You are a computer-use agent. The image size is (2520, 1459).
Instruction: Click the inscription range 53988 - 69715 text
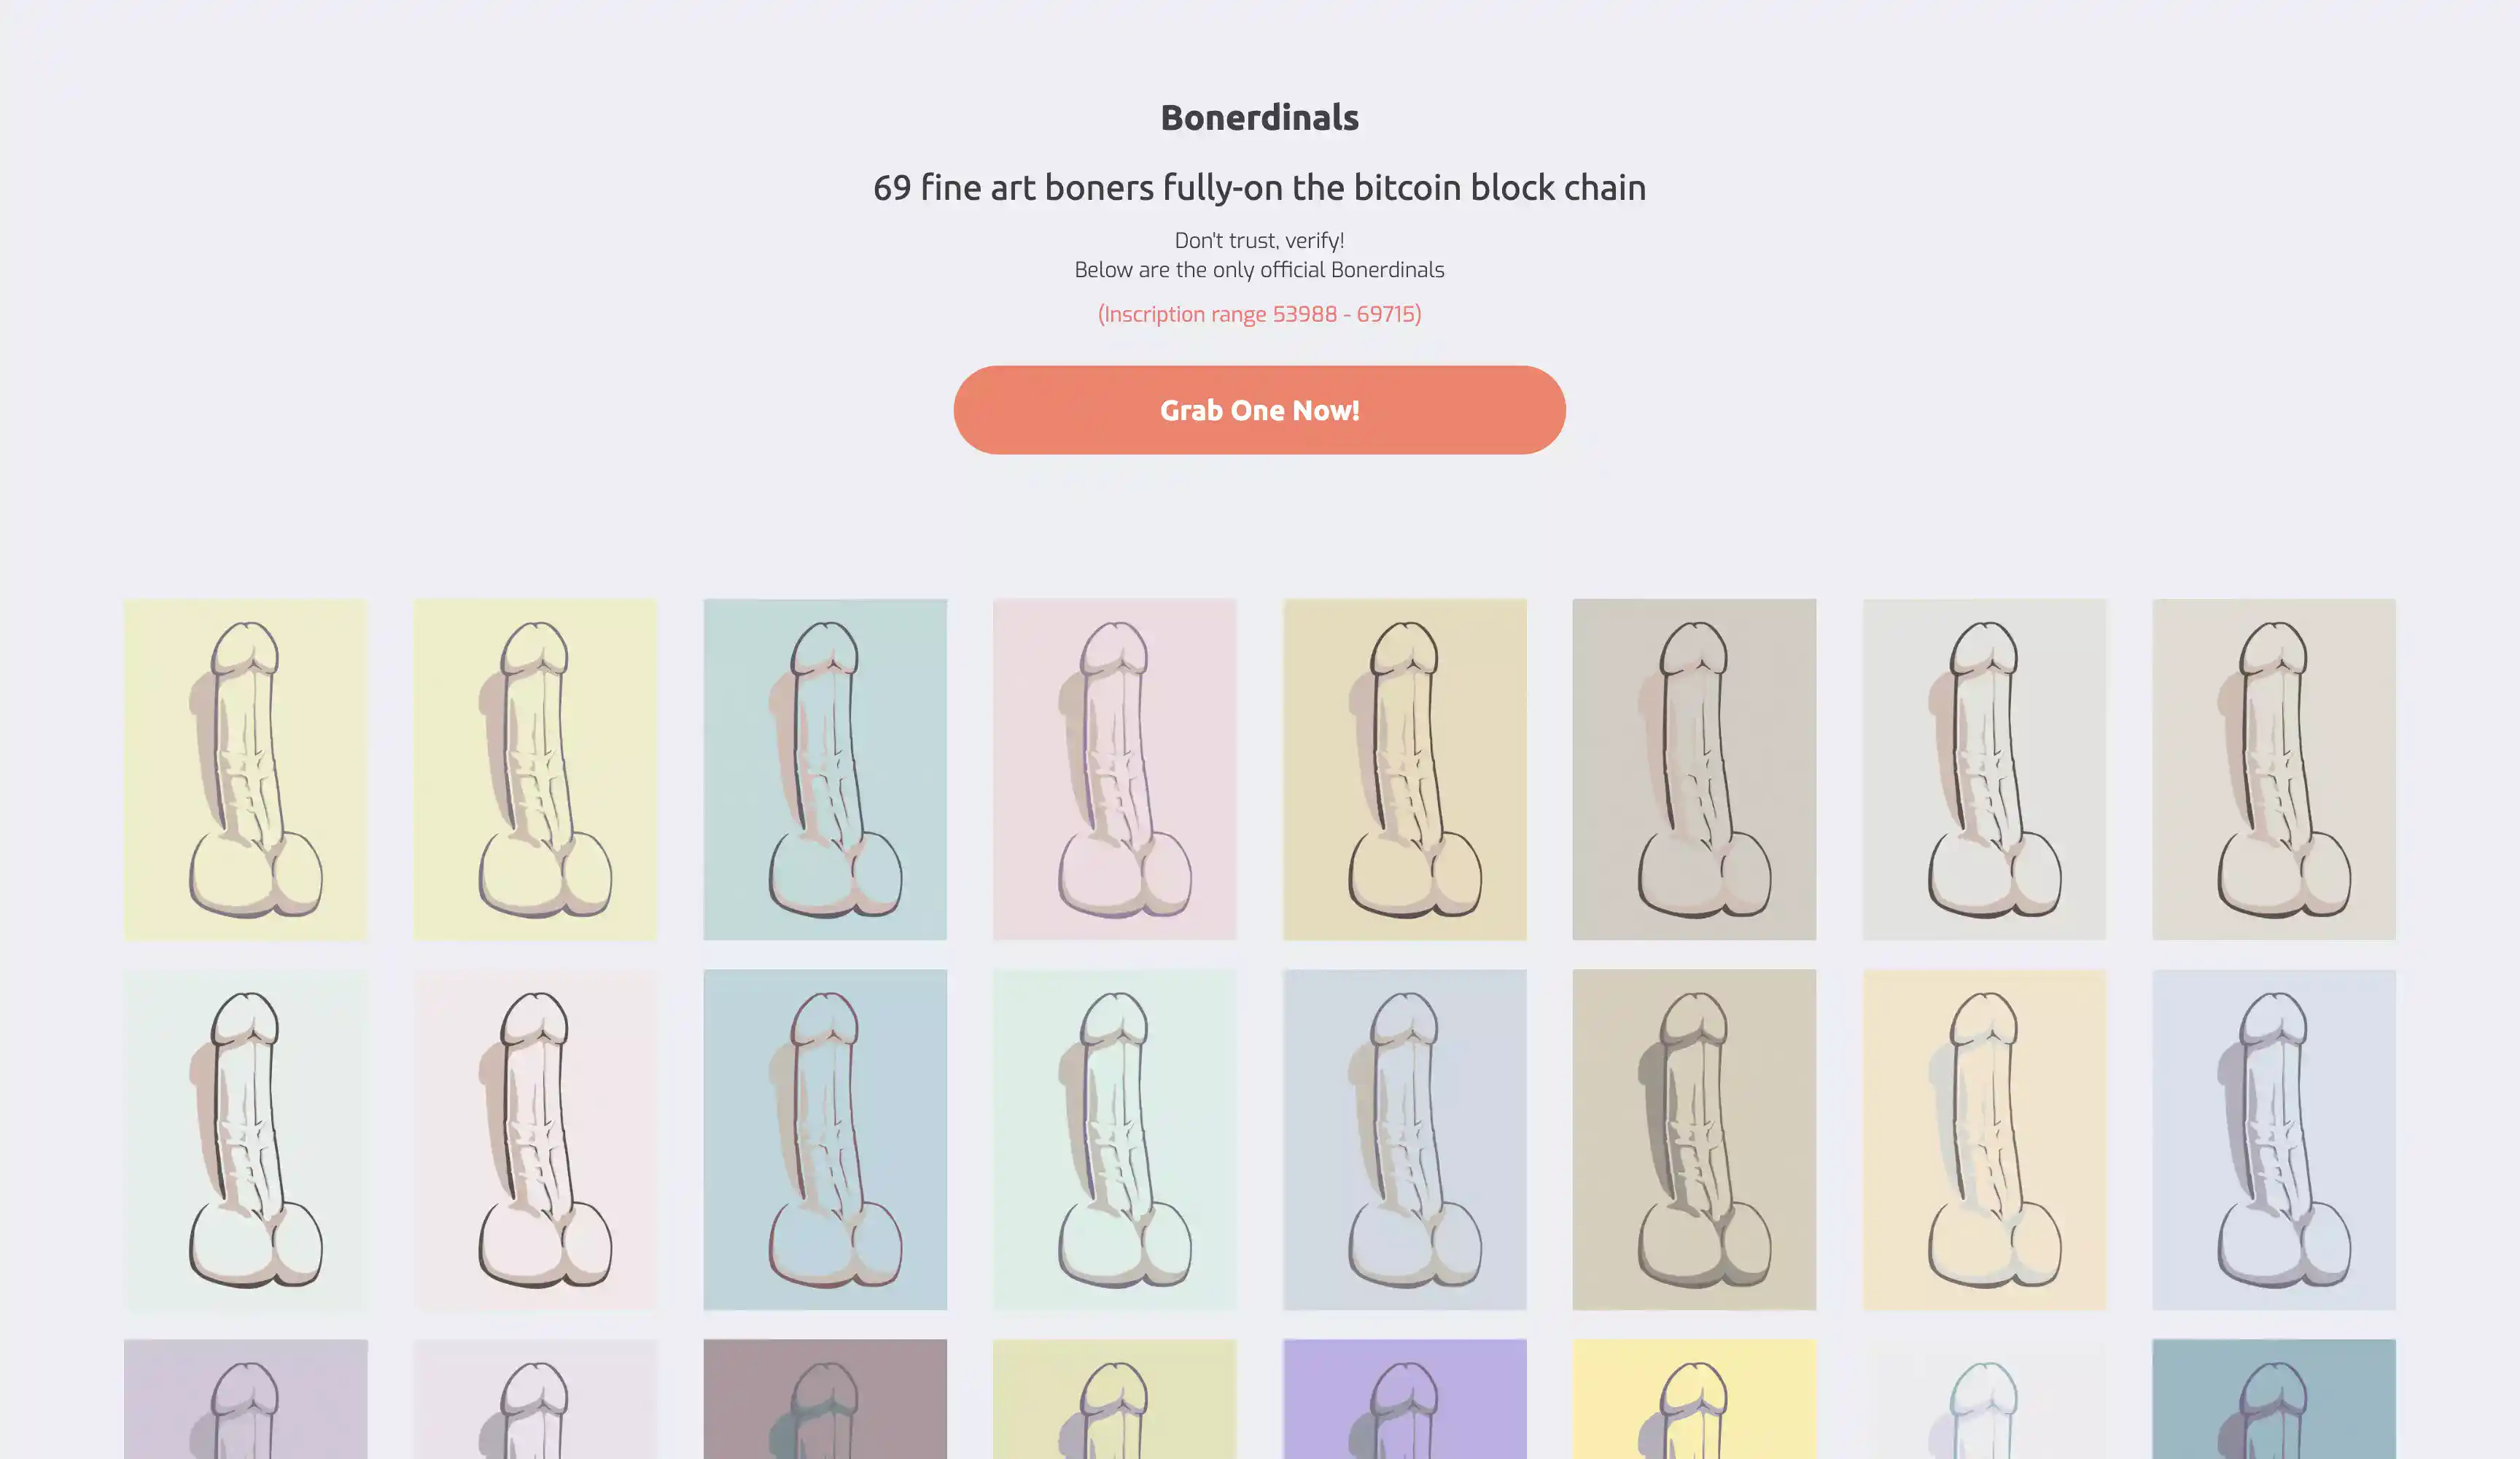1259,314
